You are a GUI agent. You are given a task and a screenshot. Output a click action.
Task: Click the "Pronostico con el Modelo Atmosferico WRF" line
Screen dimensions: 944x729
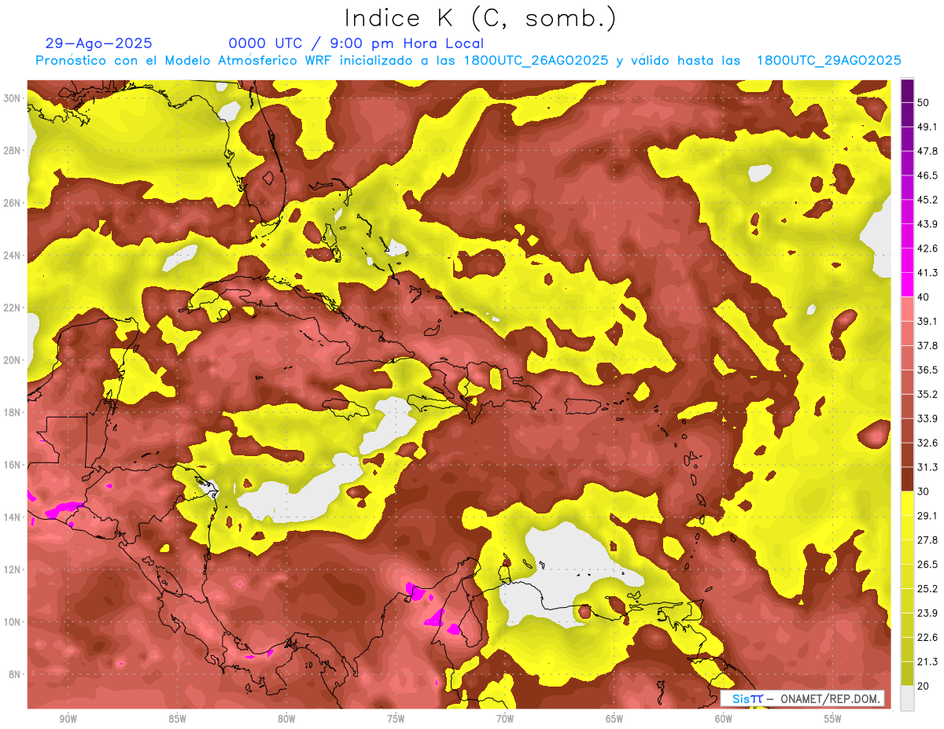[468, 61]
